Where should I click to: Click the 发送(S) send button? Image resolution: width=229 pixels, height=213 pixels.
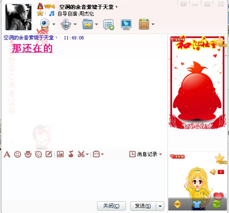click(x=143, y=206)
